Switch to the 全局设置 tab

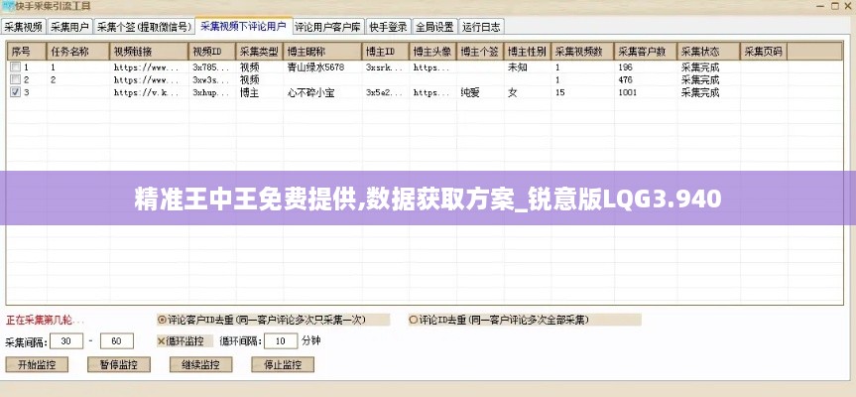(x=434, y=26)
